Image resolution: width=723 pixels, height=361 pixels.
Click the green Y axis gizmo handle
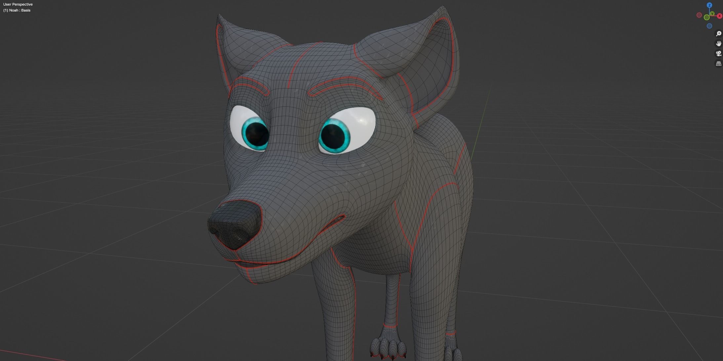pos(712,14)
